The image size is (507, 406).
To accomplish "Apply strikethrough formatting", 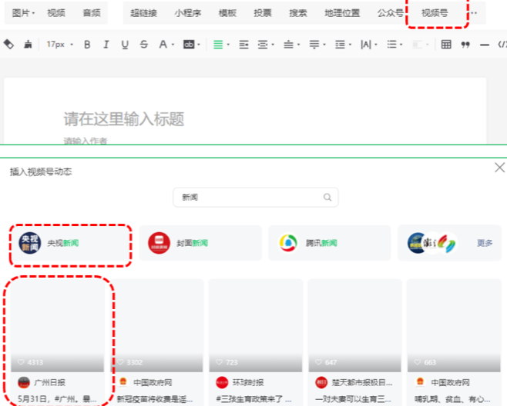I will click(144, 45).
